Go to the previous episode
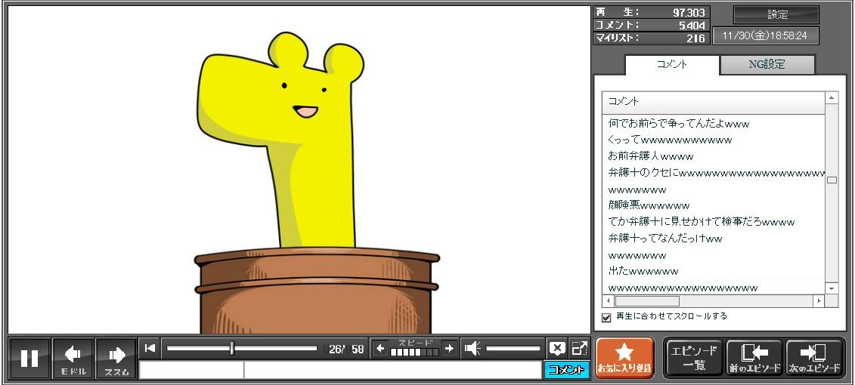 click(754, 357)
